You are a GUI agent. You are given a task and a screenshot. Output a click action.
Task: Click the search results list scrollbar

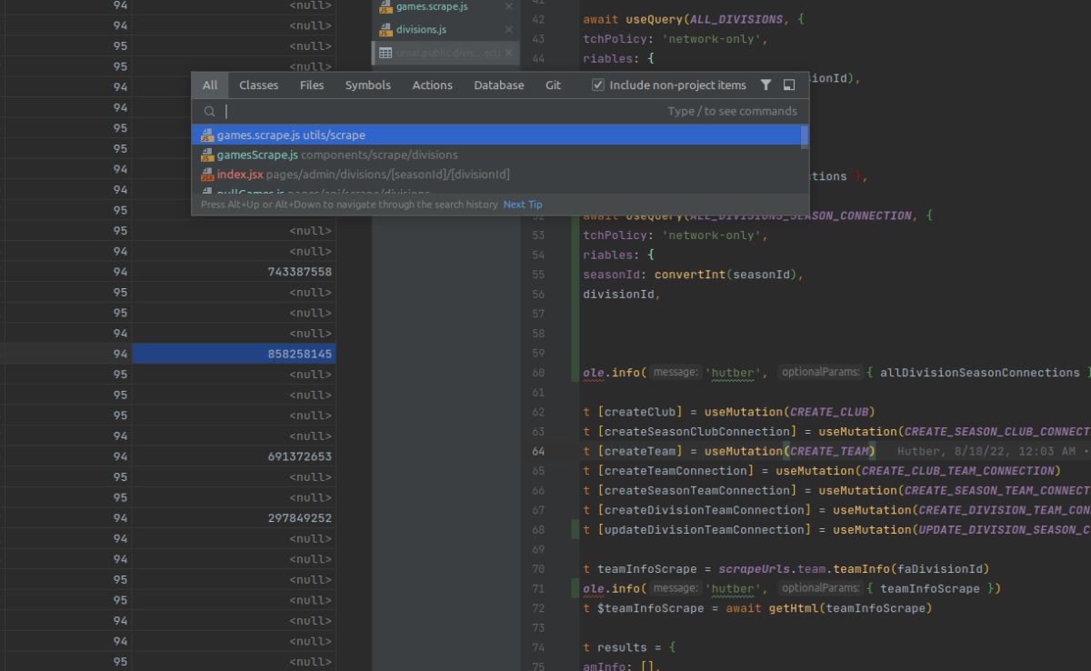tap(805, 136)
